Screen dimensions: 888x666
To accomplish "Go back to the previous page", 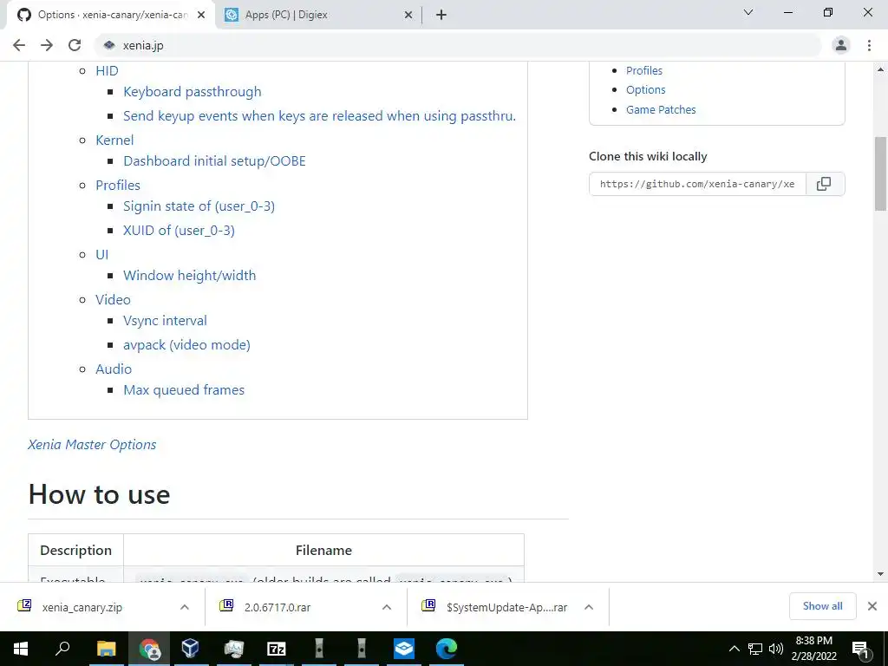I will click(19, 45).
